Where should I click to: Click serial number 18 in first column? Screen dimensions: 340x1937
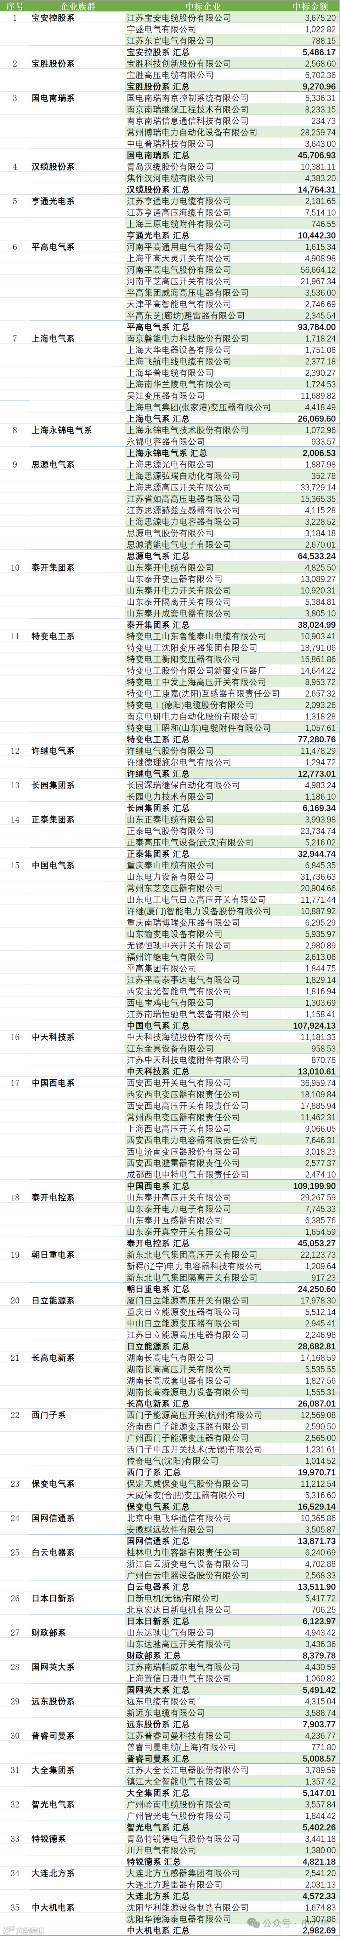click(x=15, y=1197)
